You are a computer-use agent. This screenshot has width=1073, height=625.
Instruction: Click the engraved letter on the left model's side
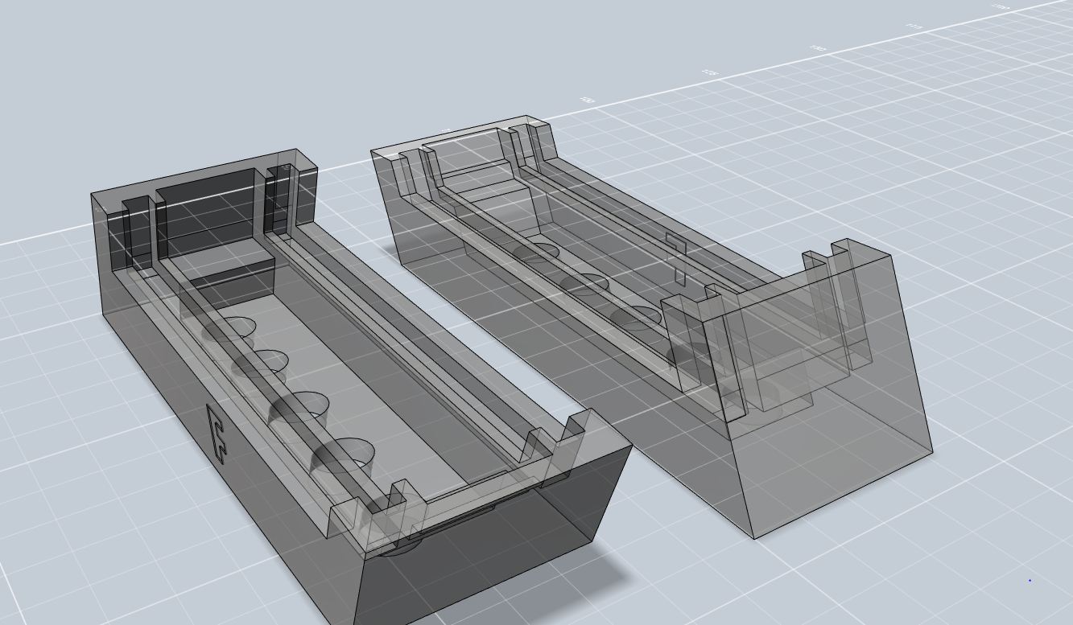[217, 434]
